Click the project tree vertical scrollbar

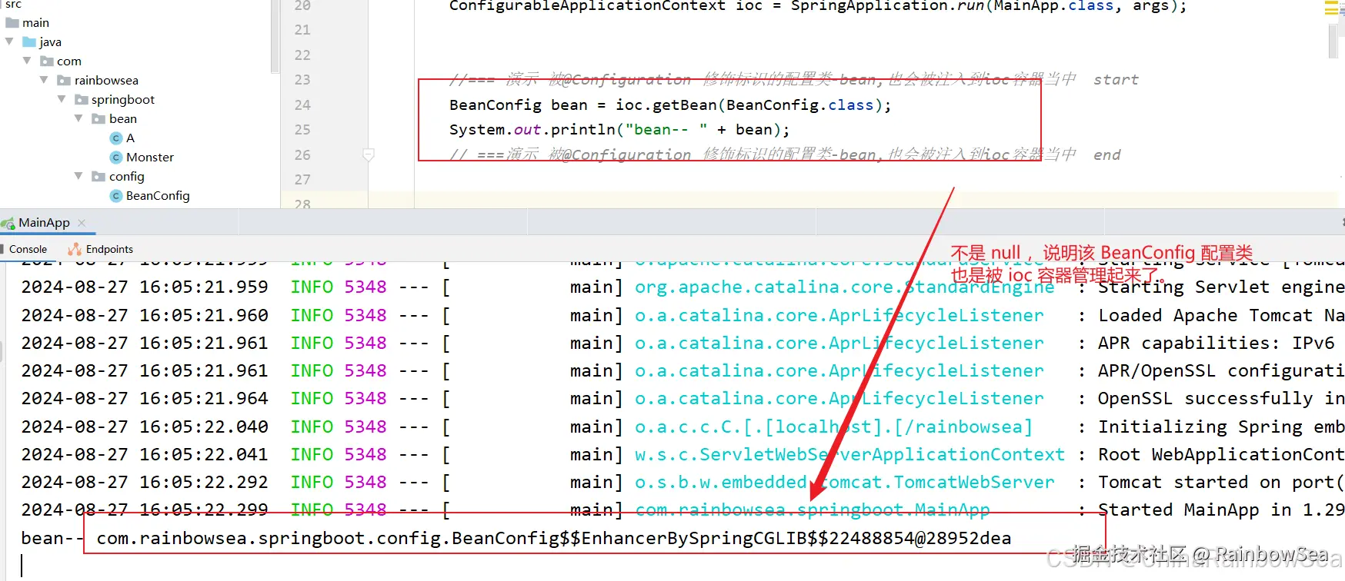(275, 37)
